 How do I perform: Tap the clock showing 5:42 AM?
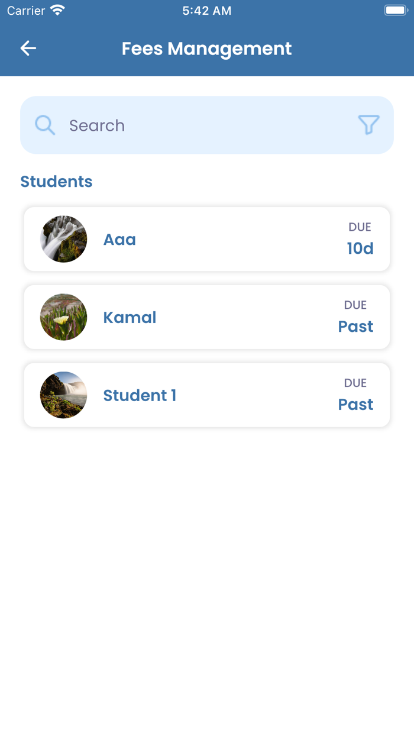point(207,9)
